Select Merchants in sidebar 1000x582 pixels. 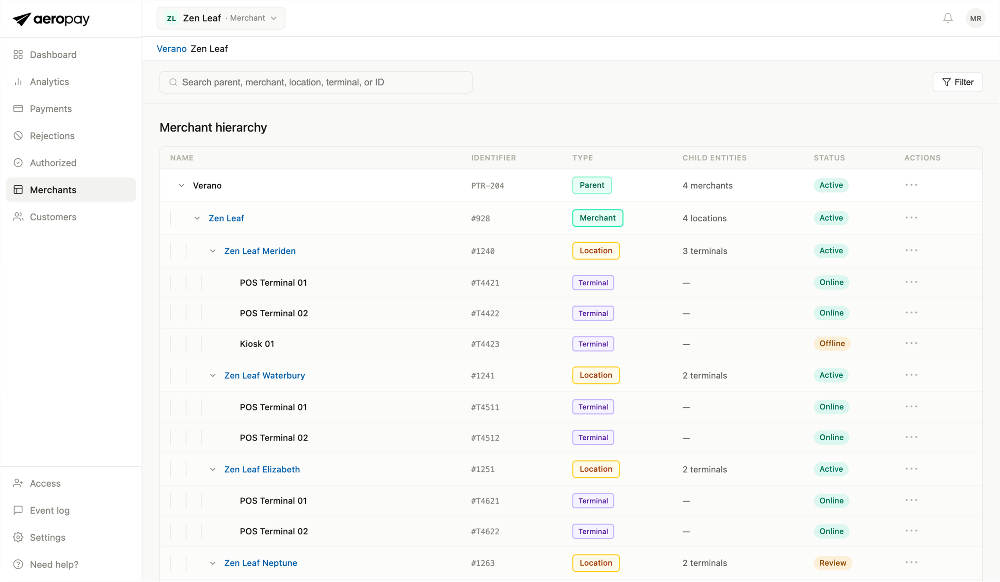click(x=70, y=189)
